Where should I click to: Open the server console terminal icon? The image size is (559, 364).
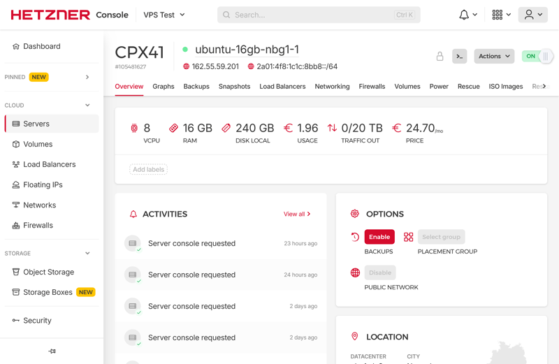(459, 57)
